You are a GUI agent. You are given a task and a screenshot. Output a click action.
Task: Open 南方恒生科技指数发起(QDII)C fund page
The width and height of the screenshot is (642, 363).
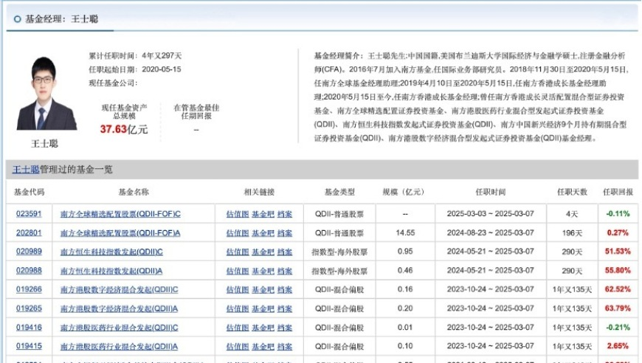[111, 252]
